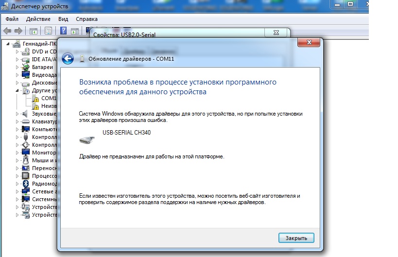Image resolution: width=398 pixels, height=257 pixels.
Task: Collapse the Другие устройства node arrow
Action: point(17,90)
